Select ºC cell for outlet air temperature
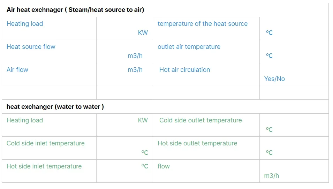 coord(294,52)
